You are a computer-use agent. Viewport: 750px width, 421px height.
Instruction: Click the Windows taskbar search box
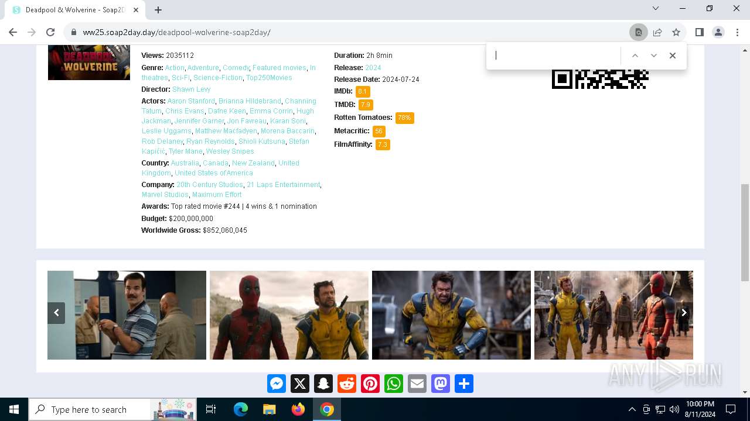pos(112,409)
